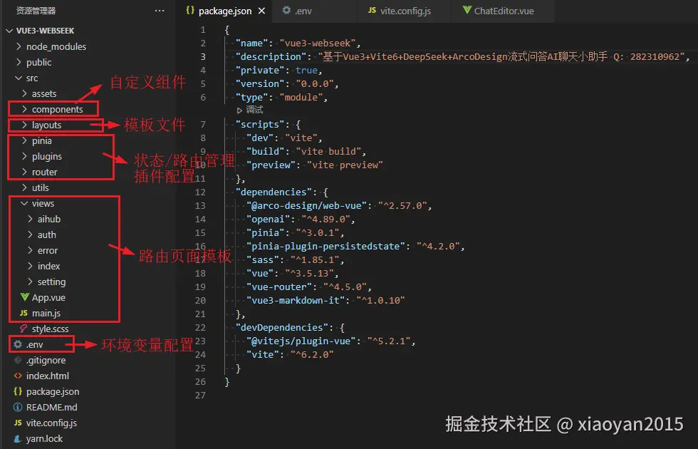Click the JS icon on vite.config.js tab

tap(372, 11)
